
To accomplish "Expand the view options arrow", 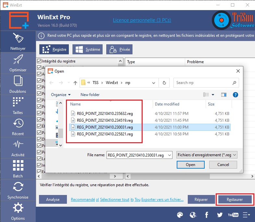I will point(213,95).
